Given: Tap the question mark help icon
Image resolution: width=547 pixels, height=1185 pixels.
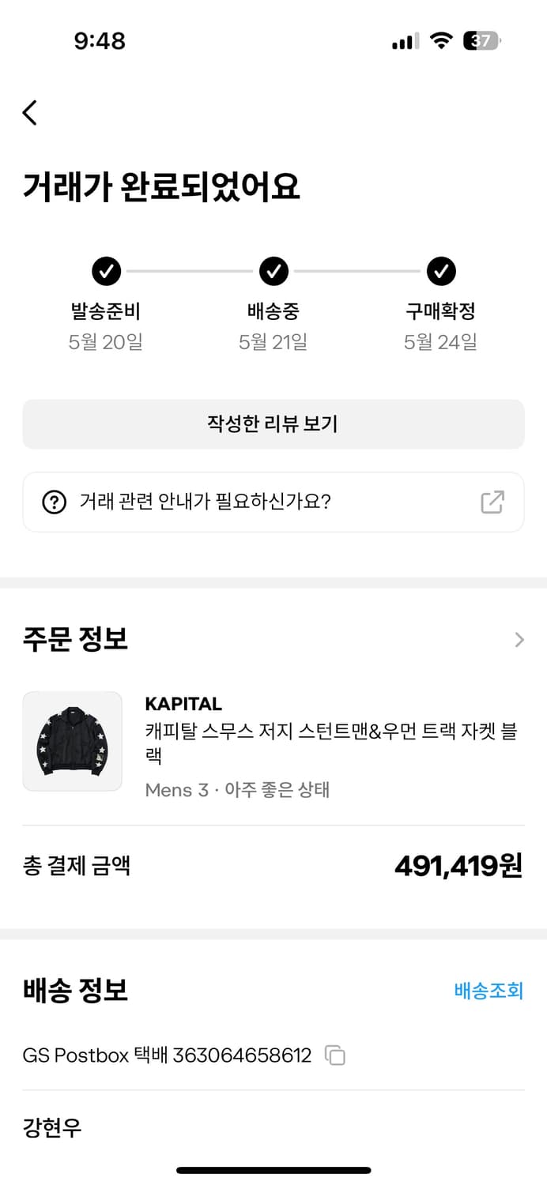Looking at the screenshot, I should [x=55, y=502].
